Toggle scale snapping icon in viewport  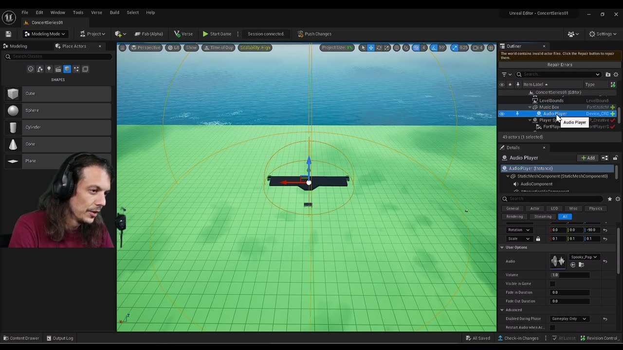455,48
